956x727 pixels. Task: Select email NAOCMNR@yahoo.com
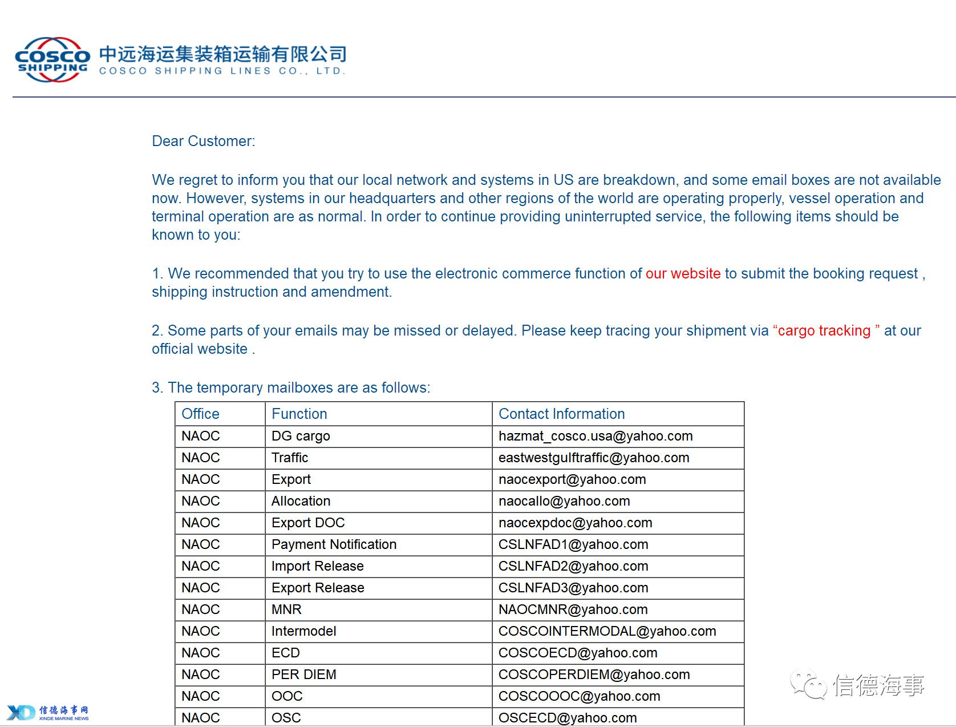point(573,609)
